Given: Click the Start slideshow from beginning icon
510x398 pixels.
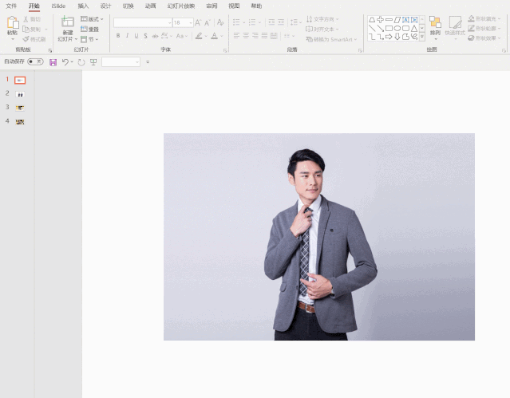Looking at the screenshot, I should coord(93,62).
